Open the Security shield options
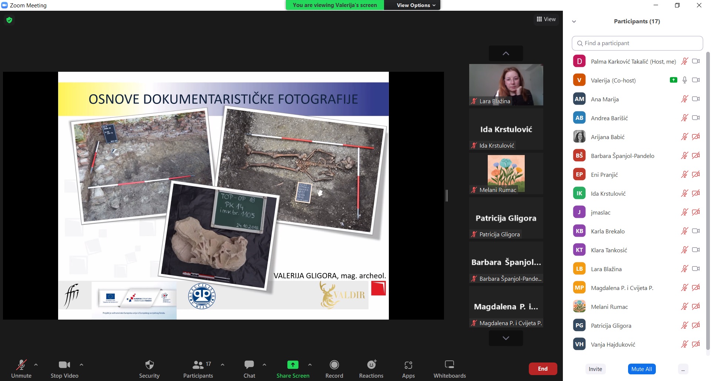 pos(149,369)
